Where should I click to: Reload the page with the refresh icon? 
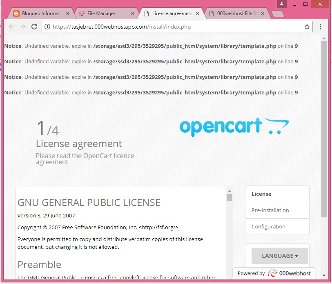click(34, 27)
